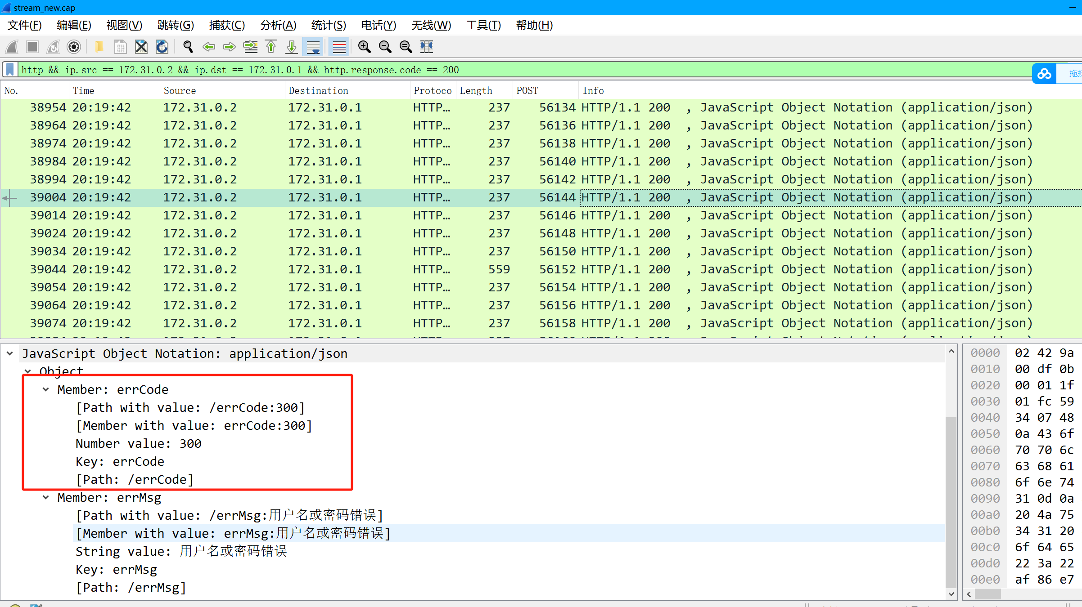Collapse the Member: errCode node

[x=46, y=390]
